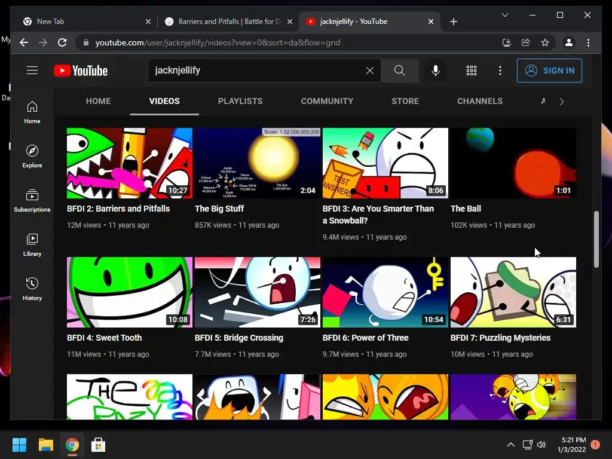Reload the current page
Viewport: 612px width, 459px height.
point(62,42)
